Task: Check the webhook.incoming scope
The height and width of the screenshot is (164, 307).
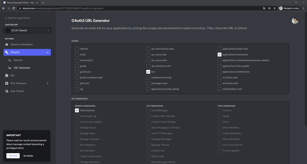Action: (x=148, y=77)
